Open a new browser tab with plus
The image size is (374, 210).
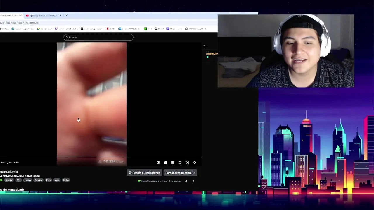(x=66, y=16)
